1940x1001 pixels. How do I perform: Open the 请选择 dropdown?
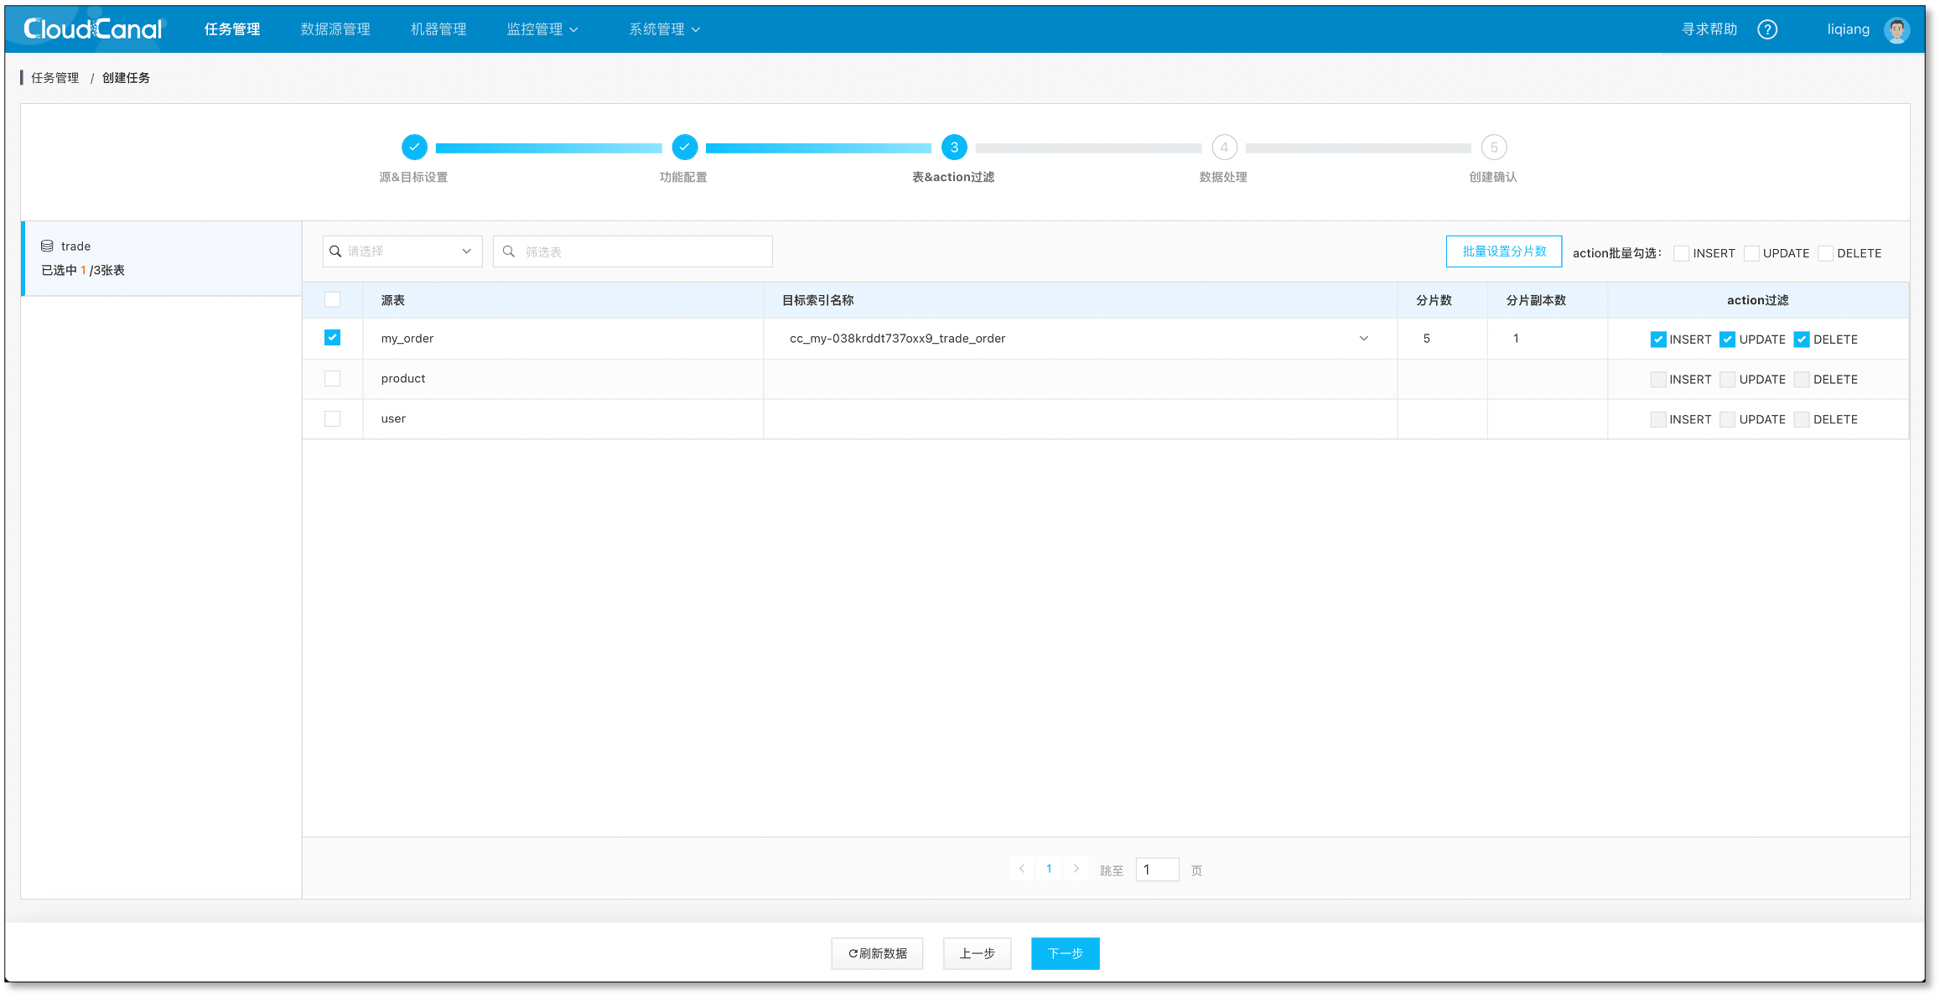(x=402, y=252)
